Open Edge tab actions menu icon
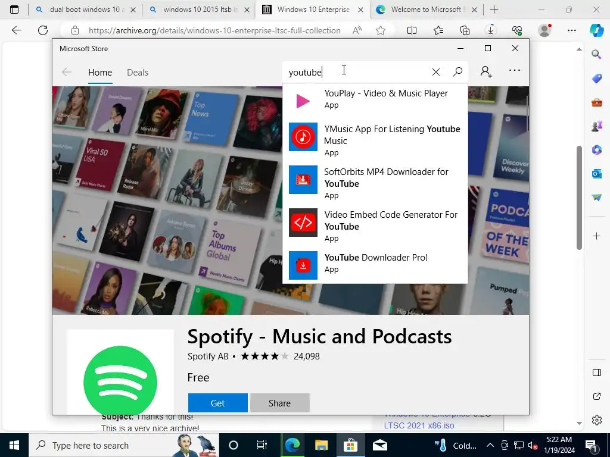 click(x=14, y=10)
